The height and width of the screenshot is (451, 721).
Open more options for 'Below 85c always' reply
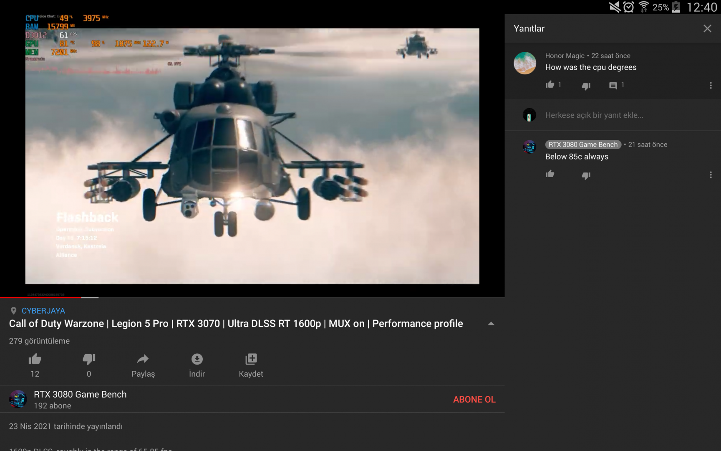point(711,175)
